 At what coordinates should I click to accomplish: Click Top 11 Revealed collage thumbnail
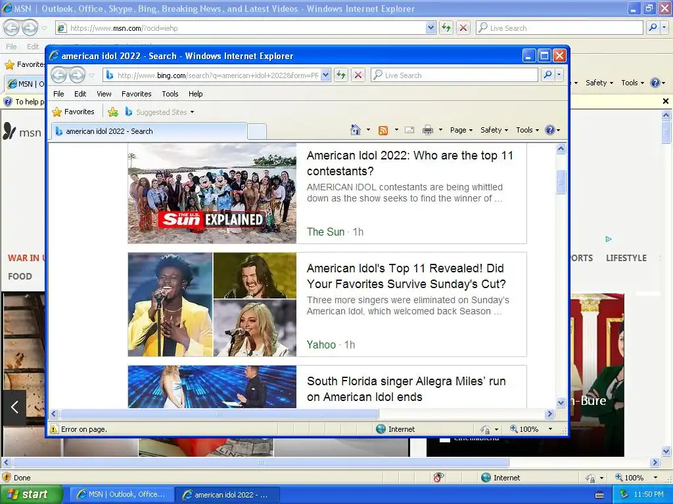pyautogui.click(x=212, y=304)
